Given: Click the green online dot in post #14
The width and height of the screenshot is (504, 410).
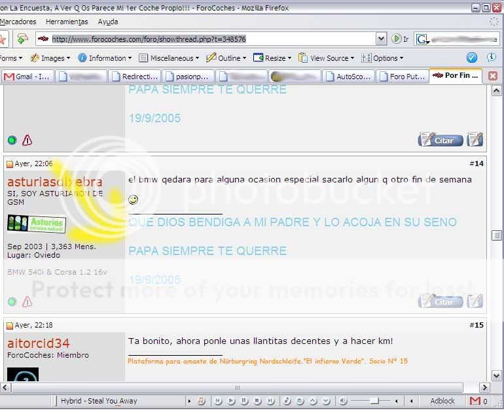Looking at the screenshot, I should pyautogui.click(x=12, y=302).
